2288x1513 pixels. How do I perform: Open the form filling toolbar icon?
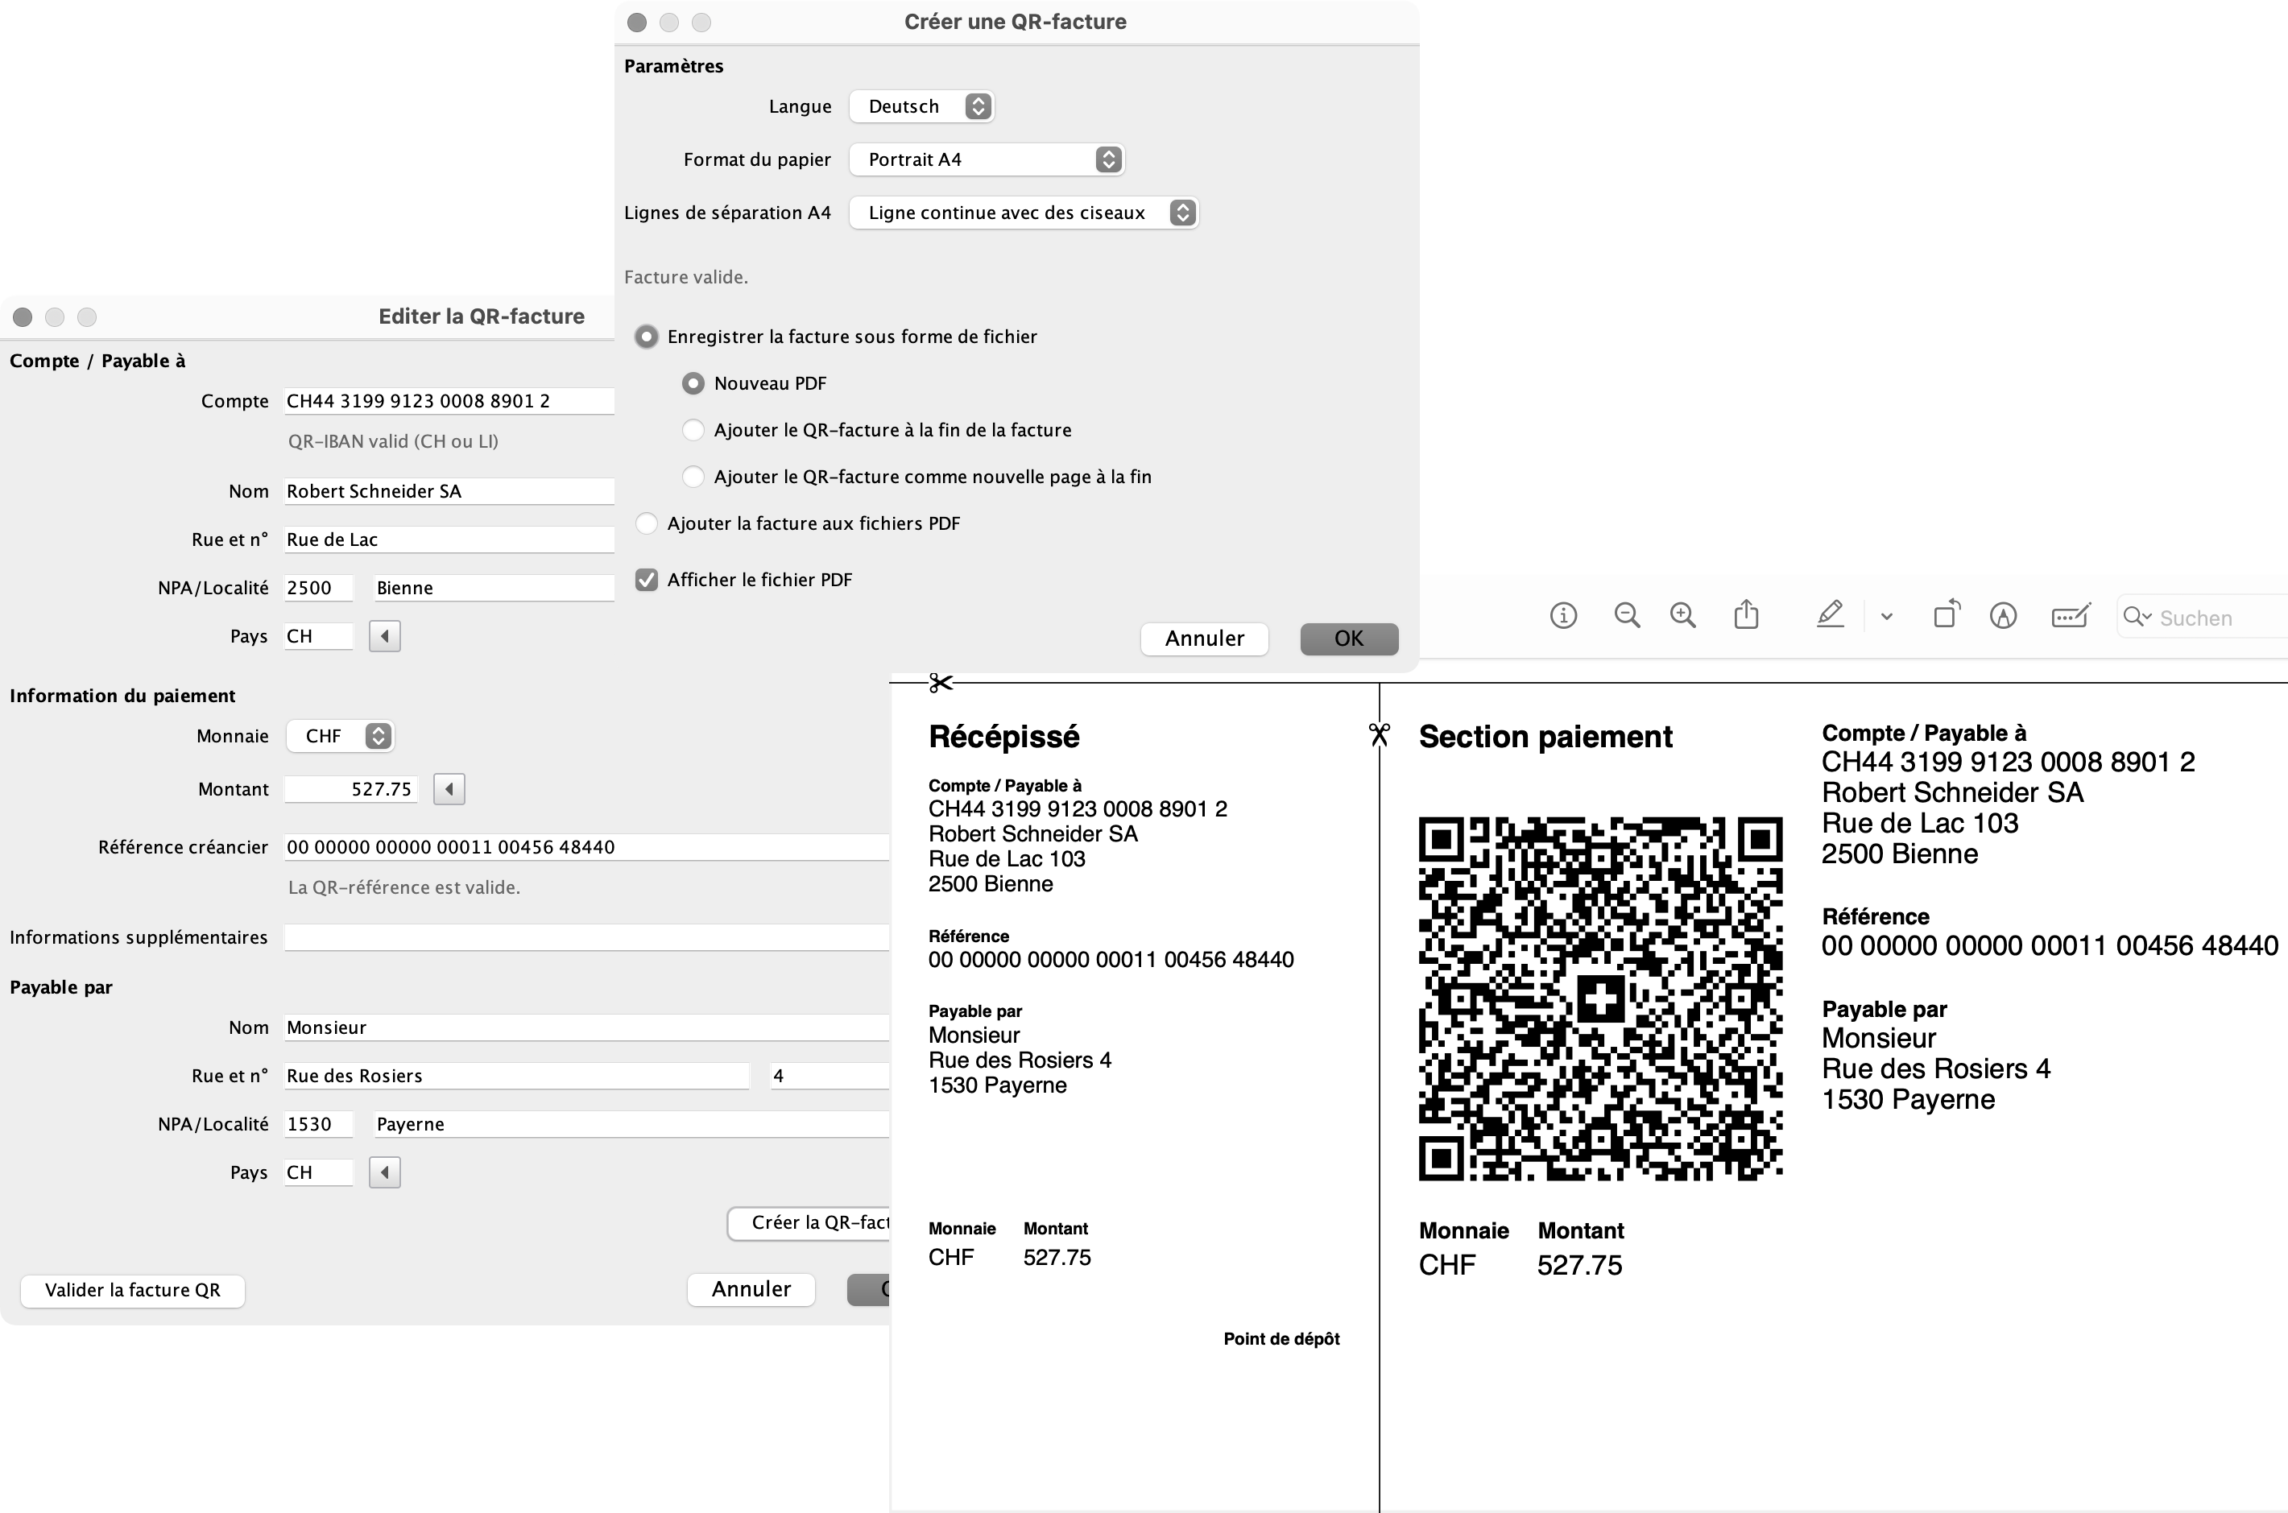[x=2071, y=614]
